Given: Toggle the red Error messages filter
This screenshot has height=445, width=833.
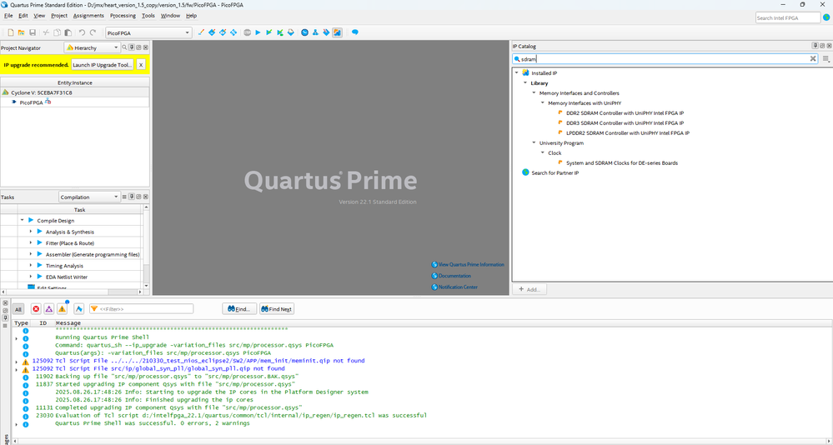Looking at the screenshot, I should [x=36, y=308].
